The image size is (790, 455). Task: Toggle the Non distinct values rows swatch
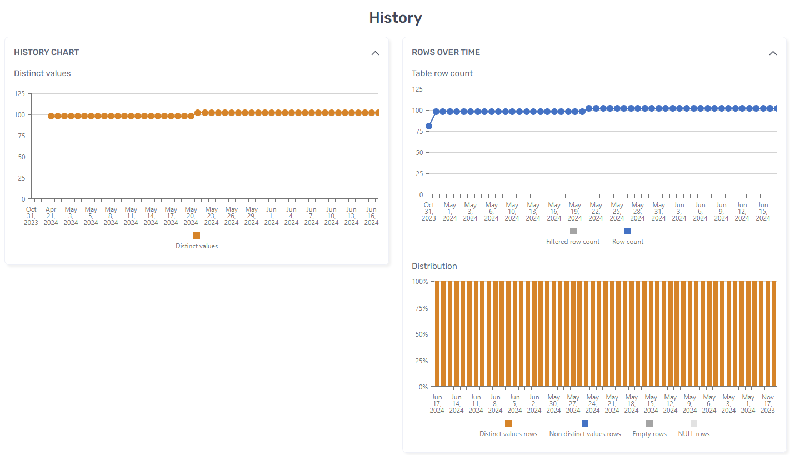coord(585,423)
